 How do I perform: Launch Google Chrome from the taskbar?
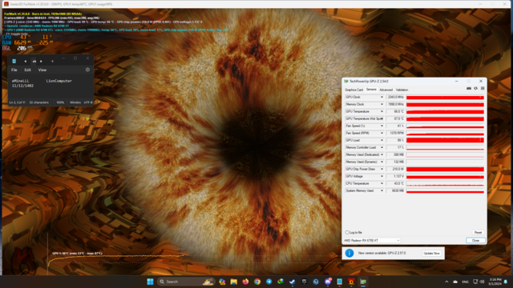pos(257,282)
